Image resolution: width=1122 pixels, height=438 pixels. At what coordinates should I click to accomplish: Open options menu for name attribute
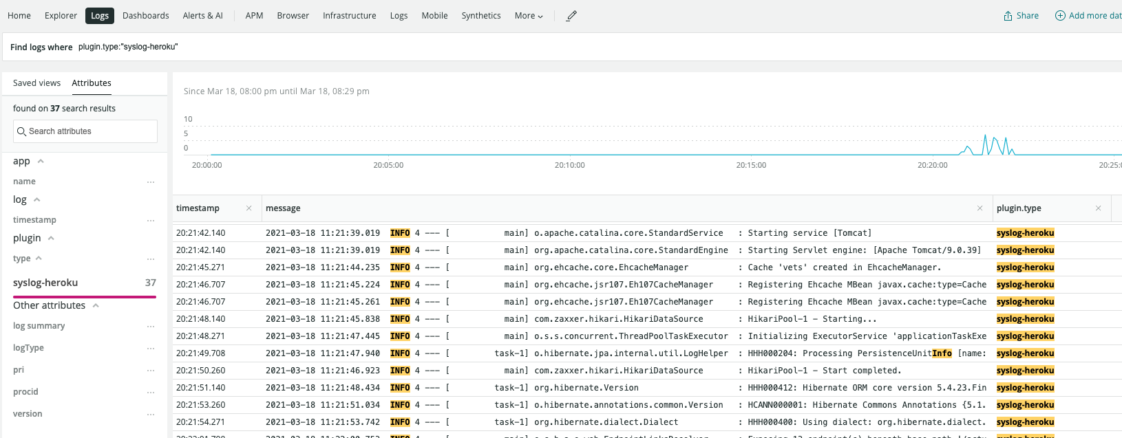151,182
